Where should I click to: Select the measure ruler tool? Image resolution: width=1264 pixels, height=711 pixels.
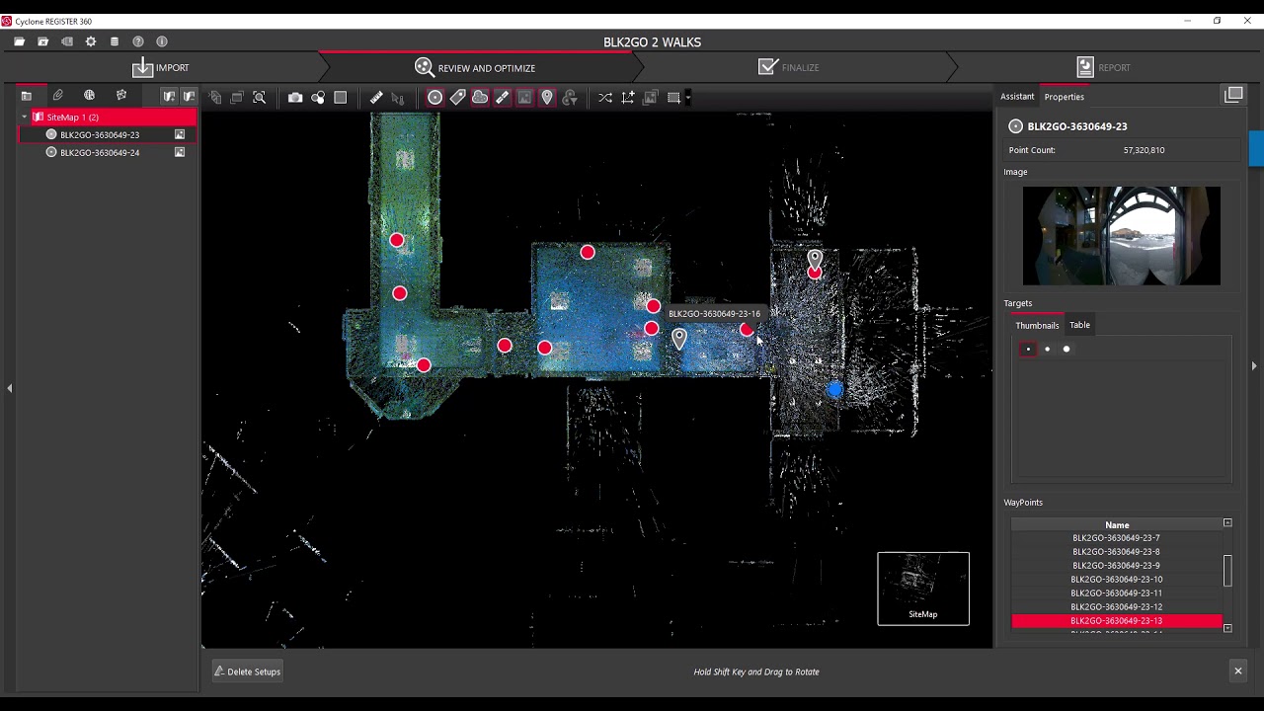click(376, 98)
